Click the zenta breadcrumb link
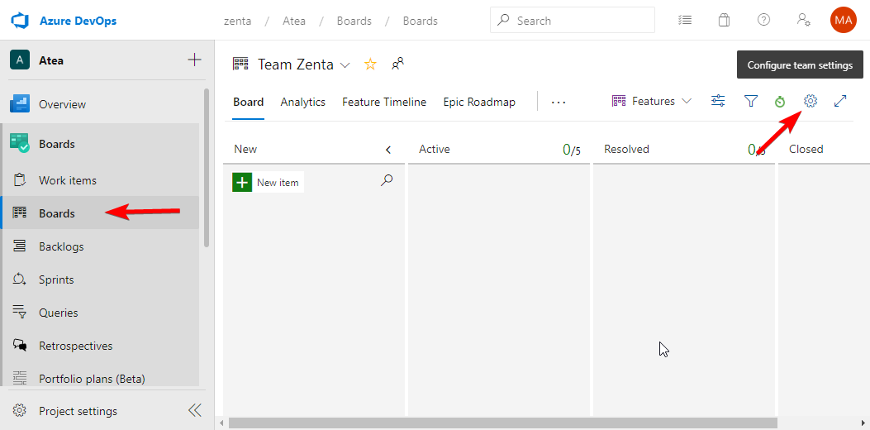This screenshot has width=870, height=430. point(237,21)
